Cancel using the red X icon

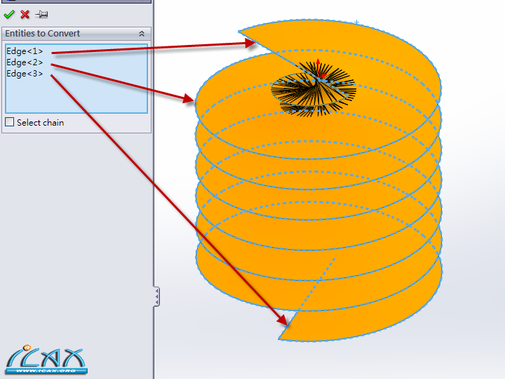[x=25, y=14]
